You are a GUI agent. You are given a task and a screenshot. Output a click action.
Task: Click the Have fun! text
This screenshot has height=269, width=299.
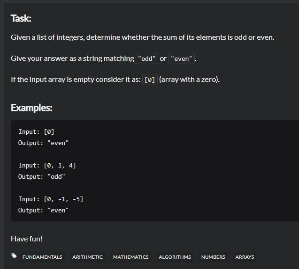[x=27, y=239]
